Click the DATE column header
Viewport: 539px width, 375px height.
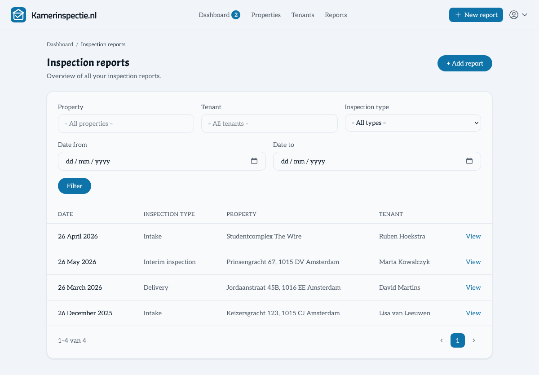(x=66, y=214)
